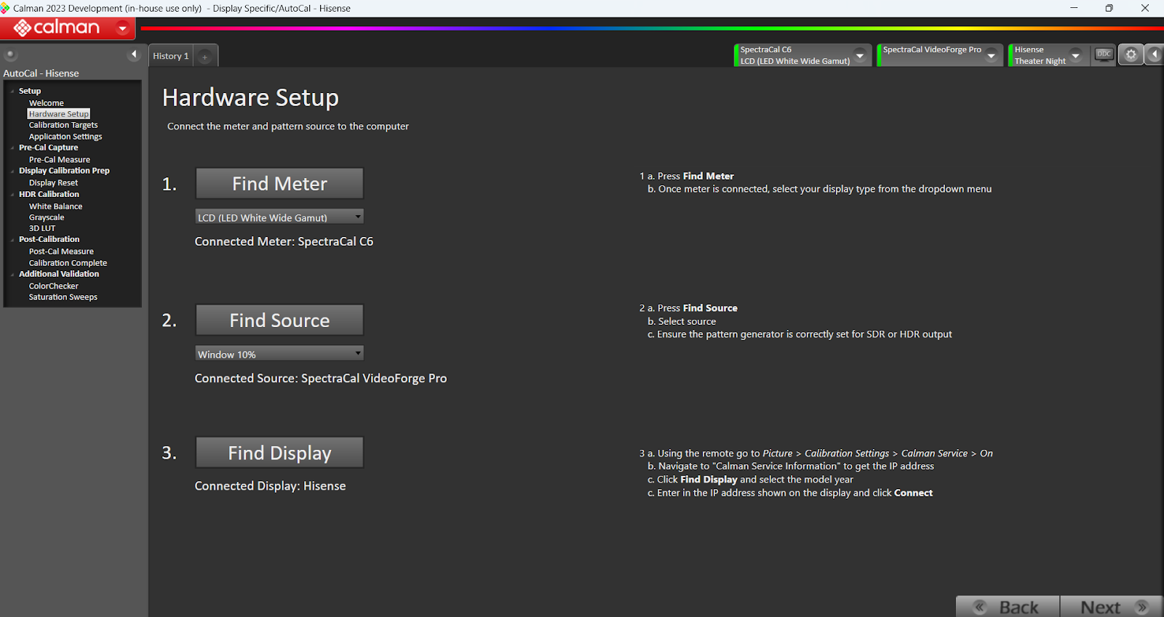Click the Find Source button
1164x617 pixels.
point(279,320)
